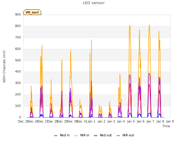This screenshot has height=141, width=188.
Task: Click the Jan 6 x-axis label
Action: (x=140, y=121)
